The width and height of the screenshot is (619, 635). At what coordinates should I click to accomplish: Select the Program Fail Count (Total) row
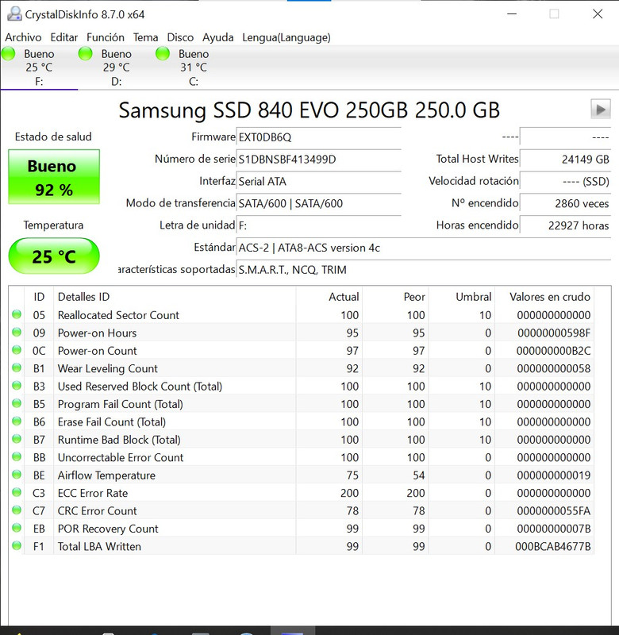(x=302, y=404)
